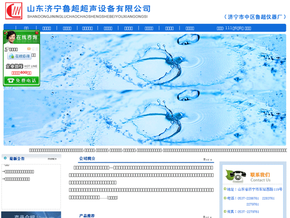This screenshot has width=290, height=218.
Task: Open MORE link beside 最新公告
Action: (x=52, y=159)
